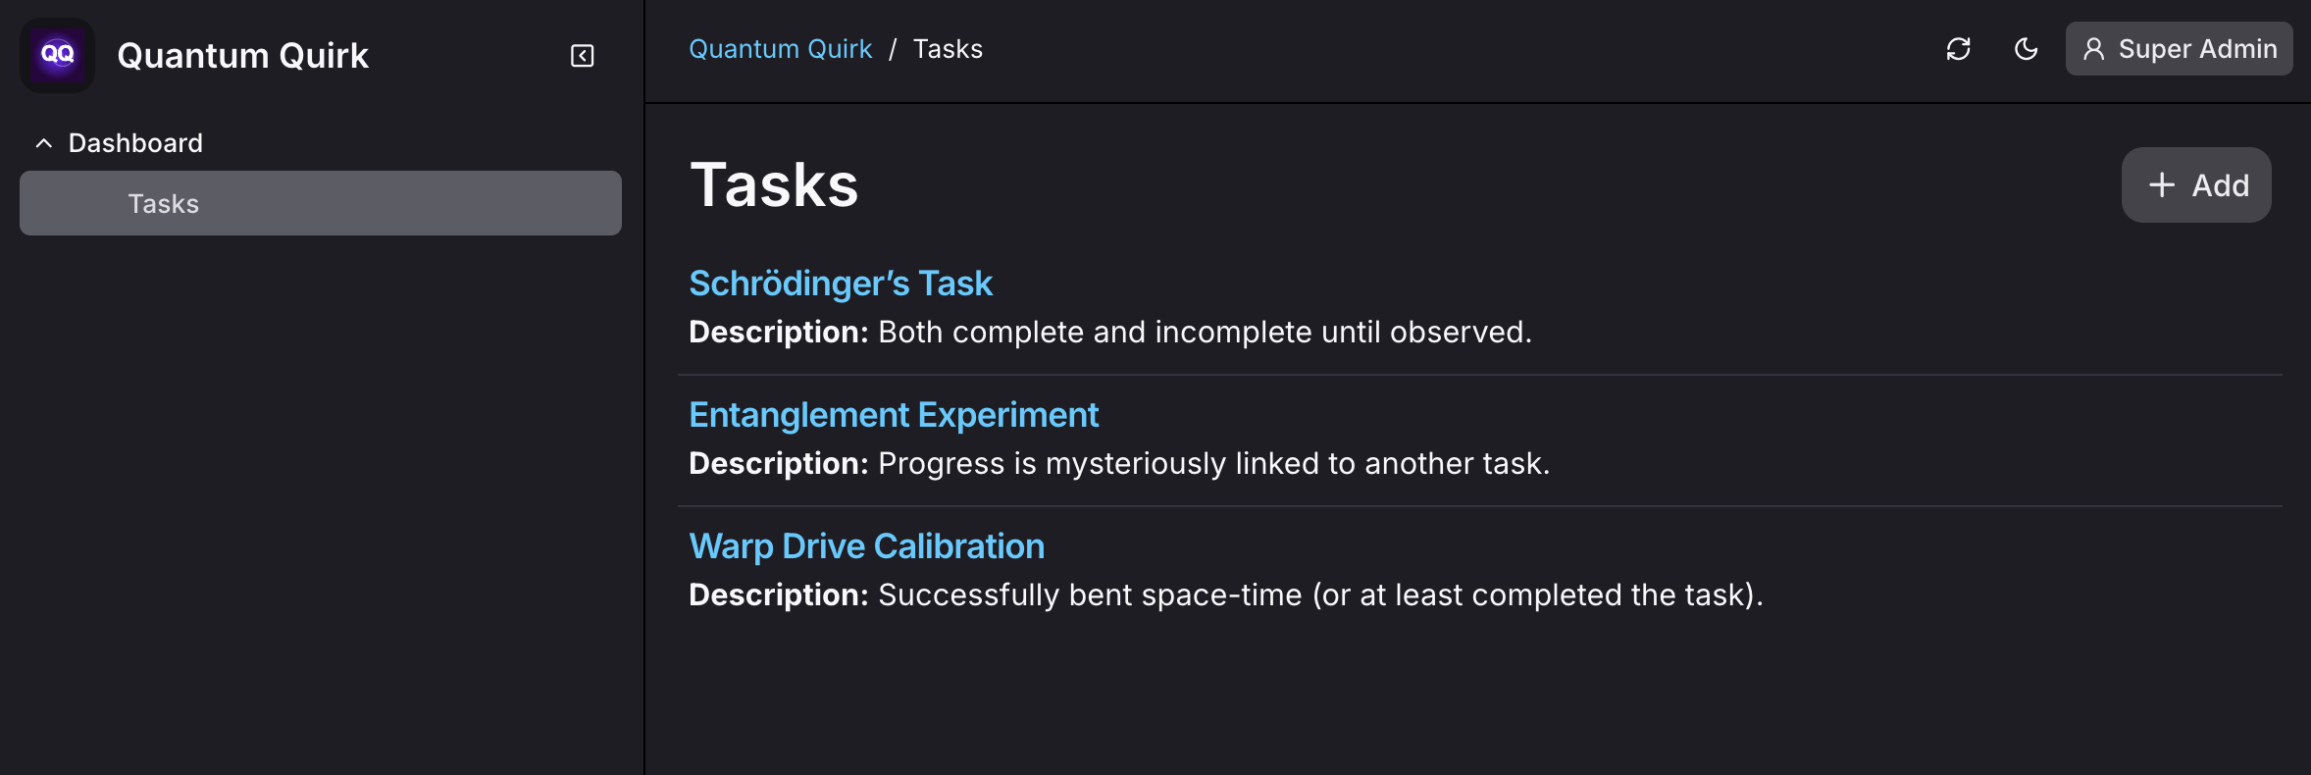Open the Warp Drive Calibration task
This screenshot has height=775, width=2311.
click(867, 546)
